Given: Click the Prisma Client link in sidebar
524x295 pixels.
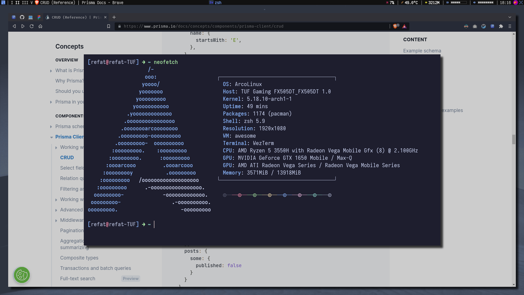Looking at the screenshot, I should 70,137.
